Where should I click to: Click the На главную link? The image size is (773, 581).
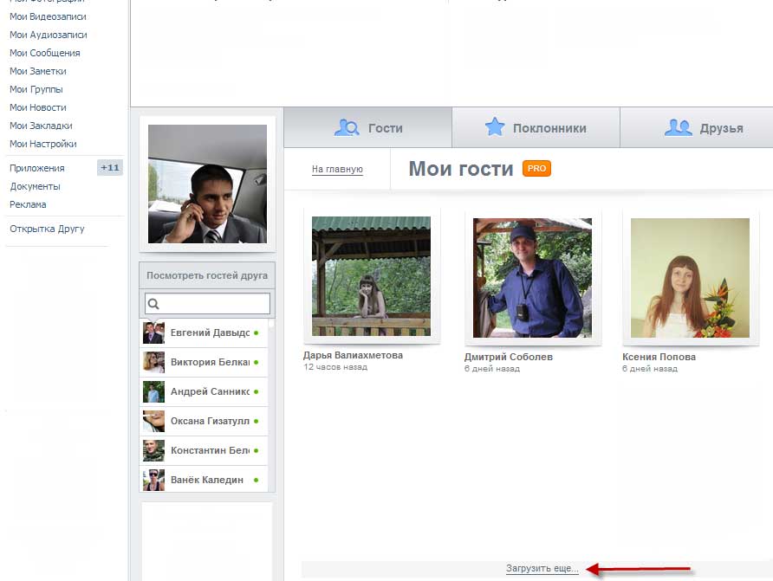click(337, 170)
